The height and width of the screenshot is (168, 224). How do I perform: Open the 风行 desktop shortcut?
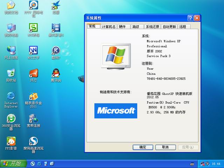(x=34, y=75)
